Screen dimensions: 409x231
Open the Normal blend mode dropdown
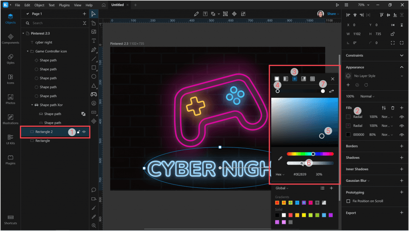[367, 96]
